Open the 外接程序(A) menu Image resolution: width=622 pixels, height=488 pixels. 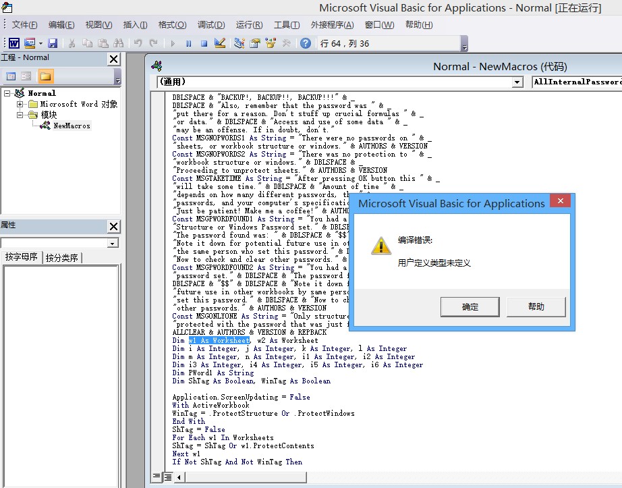pyautogui.click(x=332, y=24)
